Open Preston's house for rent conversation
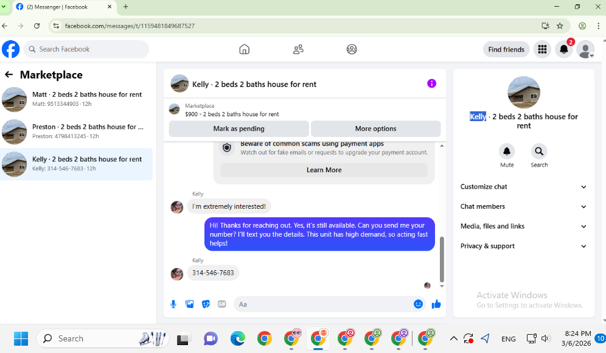 (77, 131)
